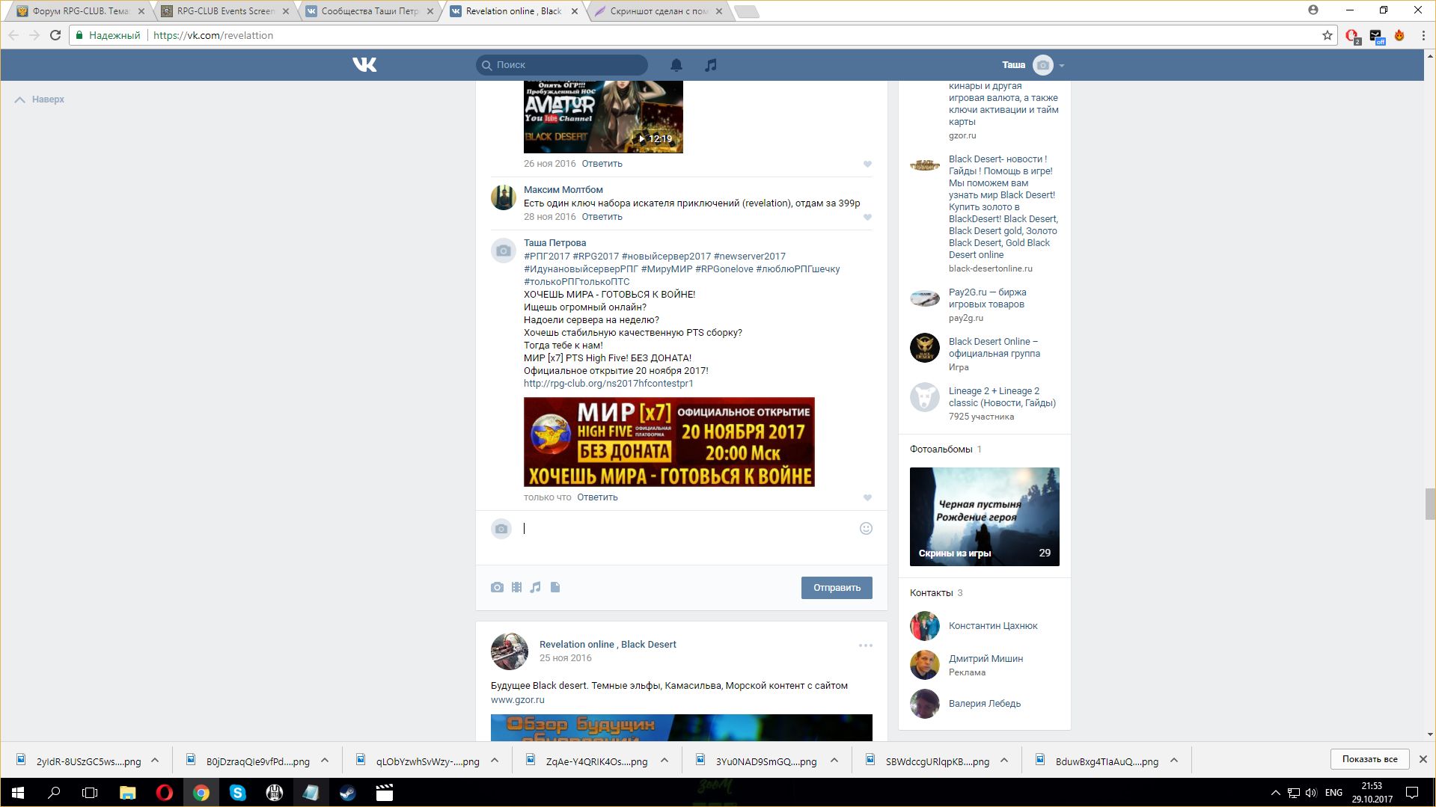The image size is (1436, 807).
Task: Open Chrome profile account icon
Action: 1313,10
